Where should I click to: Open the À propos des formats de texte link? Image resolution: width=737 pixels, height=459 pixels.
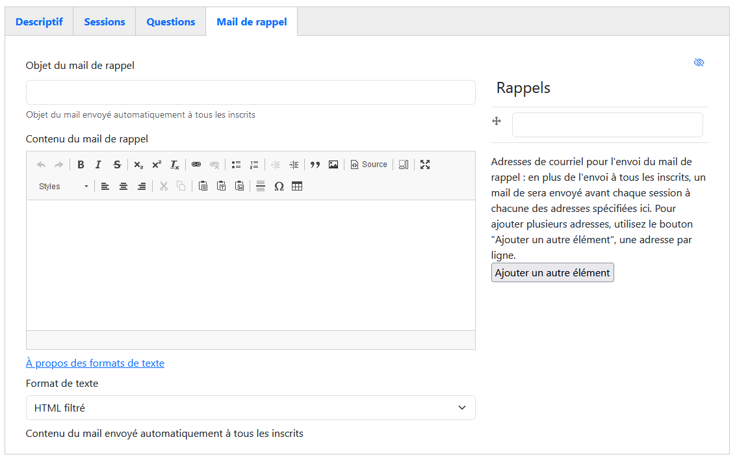click(95, 363)
